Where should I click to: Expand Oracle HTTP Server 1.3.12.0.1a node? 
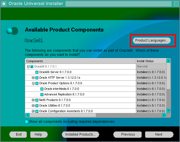click(33, 78)
